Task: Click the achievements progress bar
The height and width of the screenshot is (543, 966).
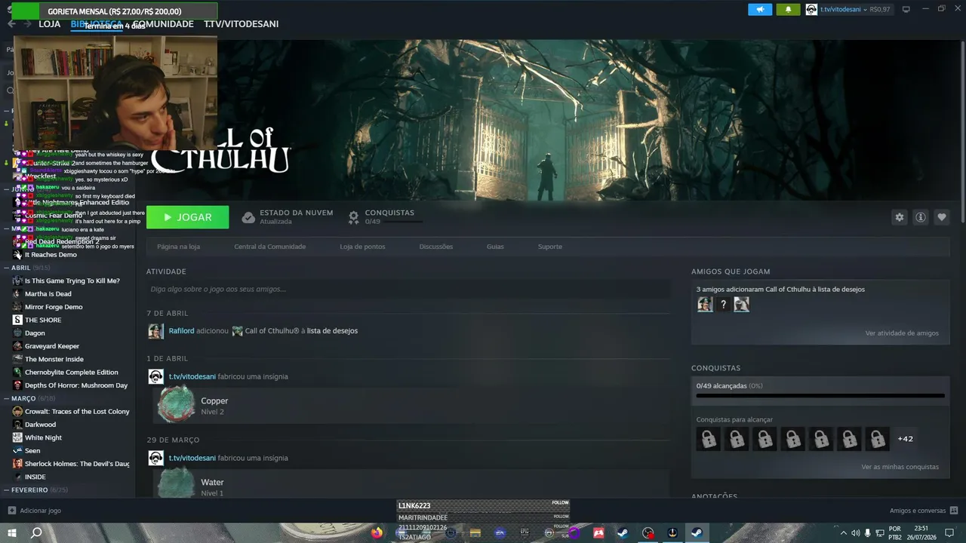Action: [820, 395]
